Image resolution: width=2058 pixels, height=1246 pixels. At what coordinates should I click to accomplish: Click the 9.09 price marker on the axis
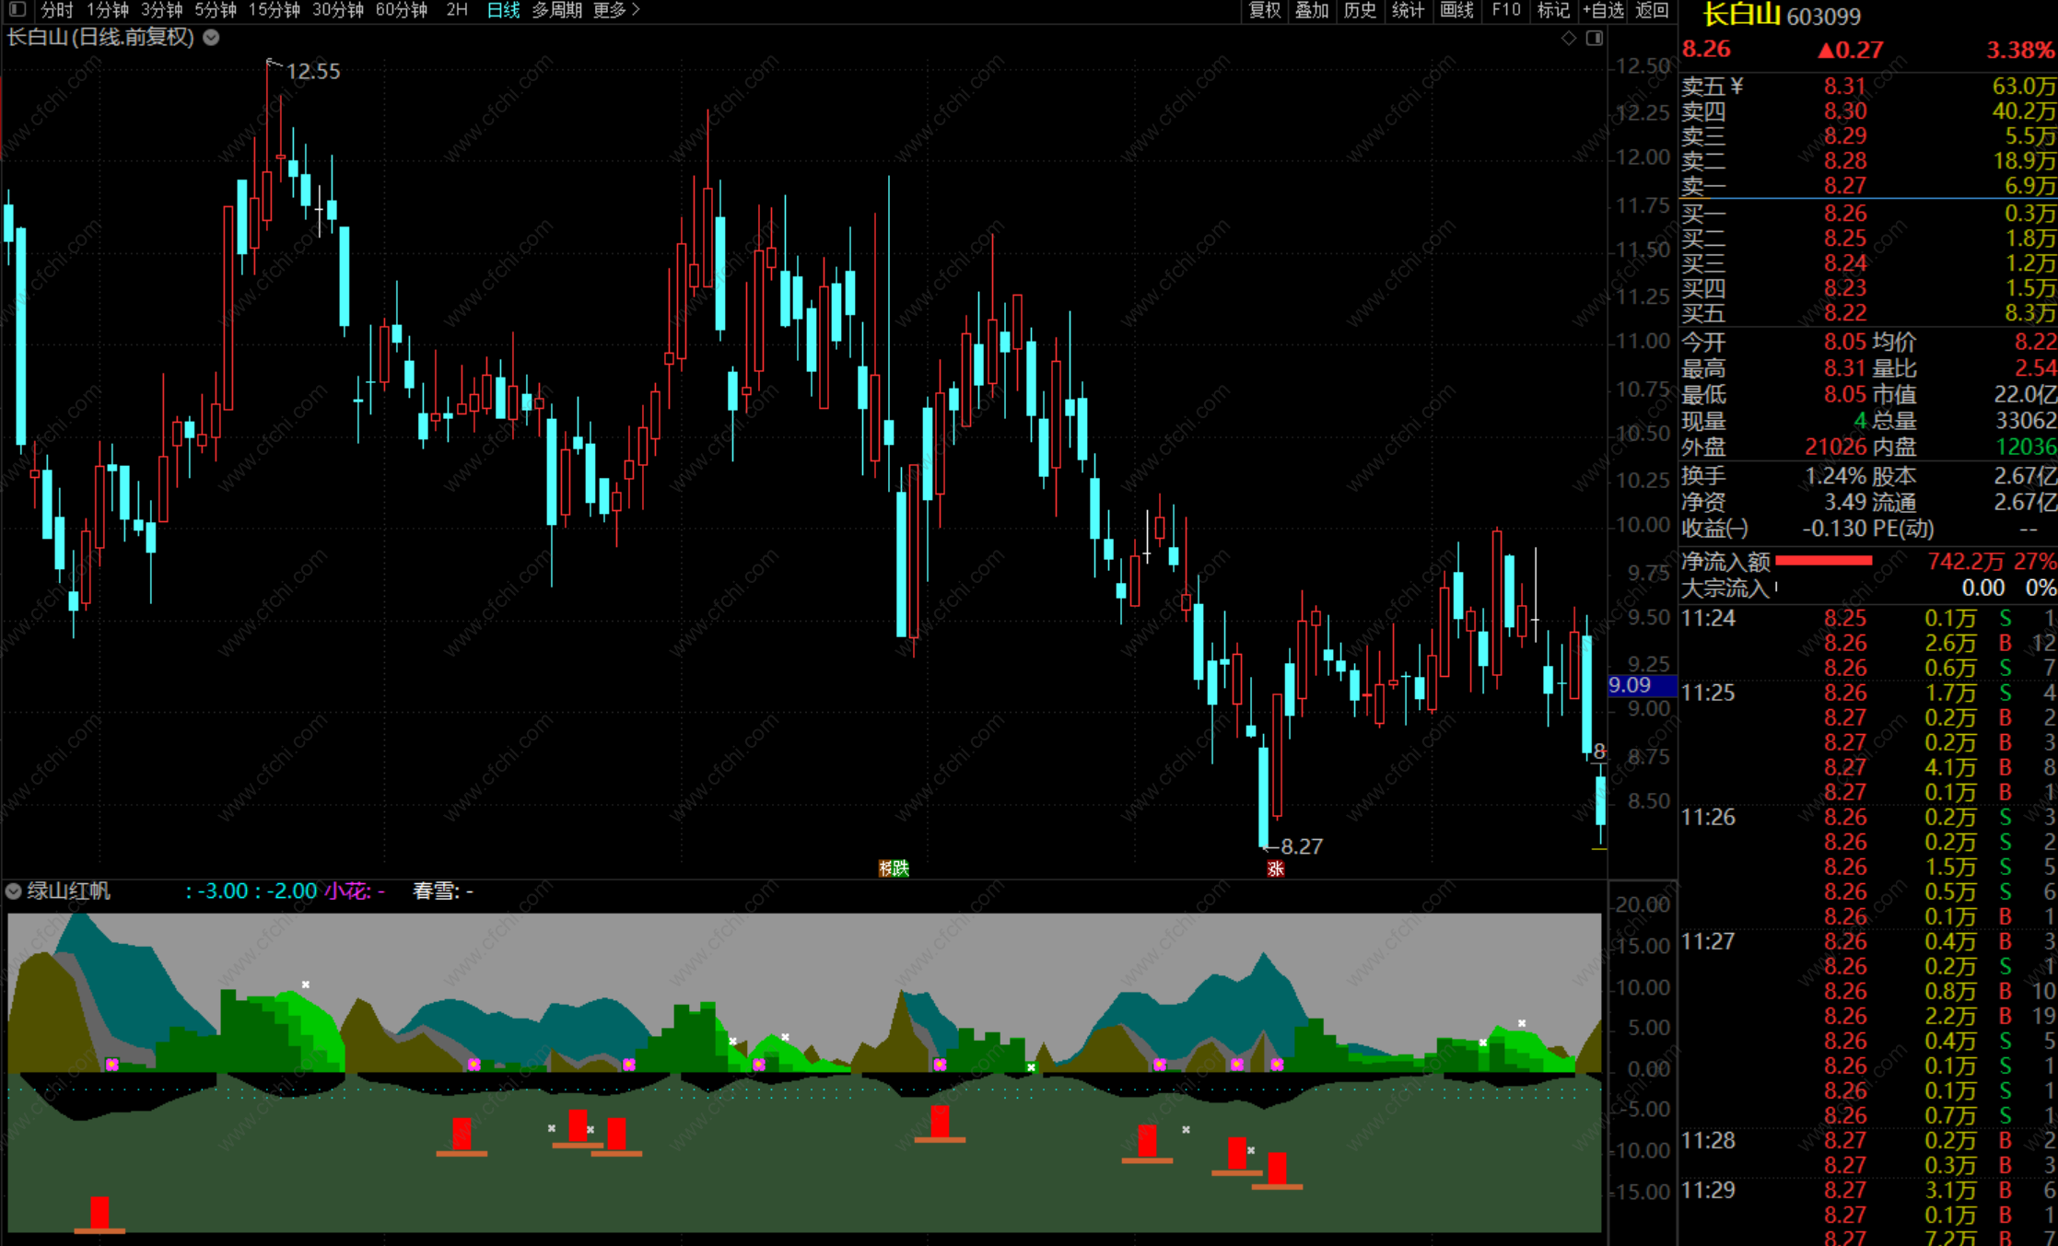pyautogui.click(x=1640, y=685)
